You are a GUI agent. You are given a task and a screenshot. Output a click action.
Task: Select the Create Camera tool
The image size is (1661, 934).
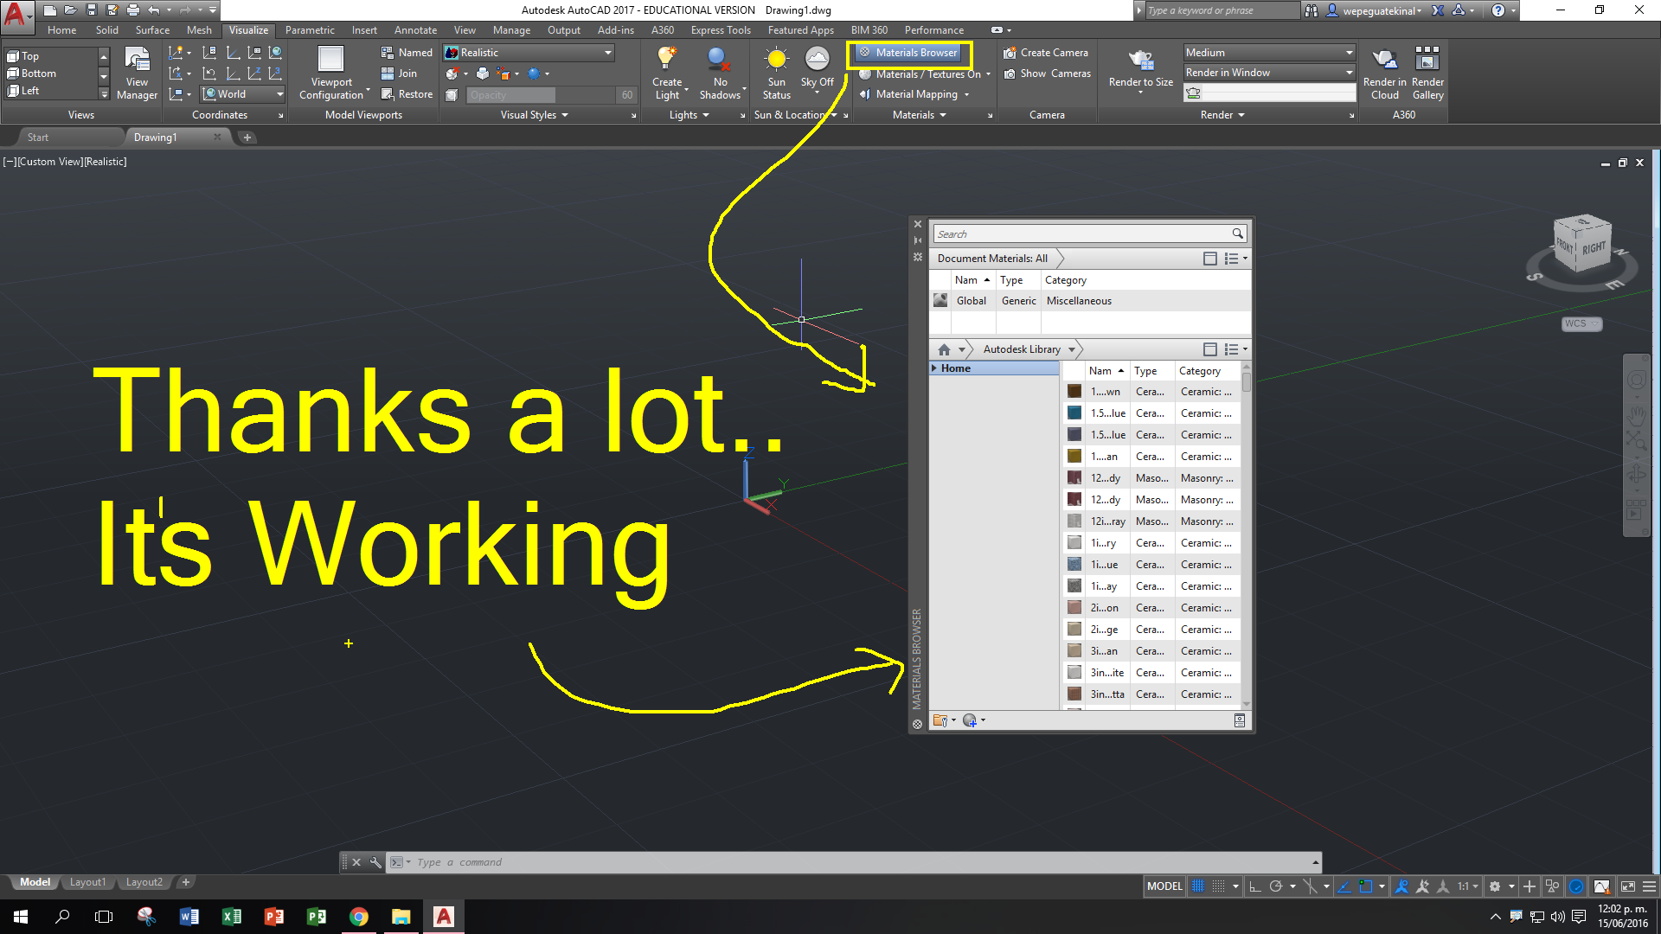point(1046,52)
